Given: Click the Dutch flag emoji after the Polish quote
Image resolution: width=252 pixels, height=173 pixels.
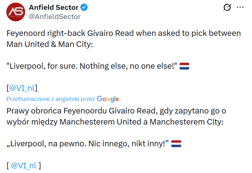Looking at the screenshot, I should click(x=176, y=144).
